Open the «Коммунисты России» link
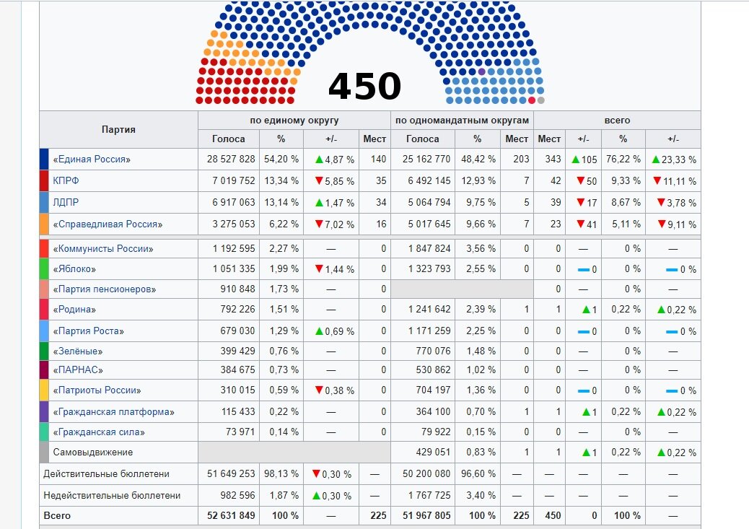Screen dimensions: 749x529 [103, 248]
